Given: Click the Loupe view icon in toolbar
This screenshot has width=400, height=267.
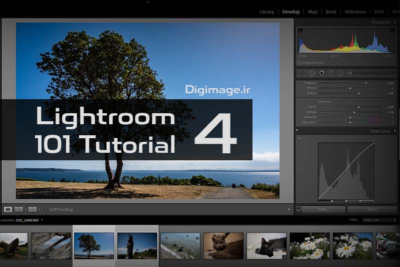Looking at the screenshot, I should pos(8,209).
